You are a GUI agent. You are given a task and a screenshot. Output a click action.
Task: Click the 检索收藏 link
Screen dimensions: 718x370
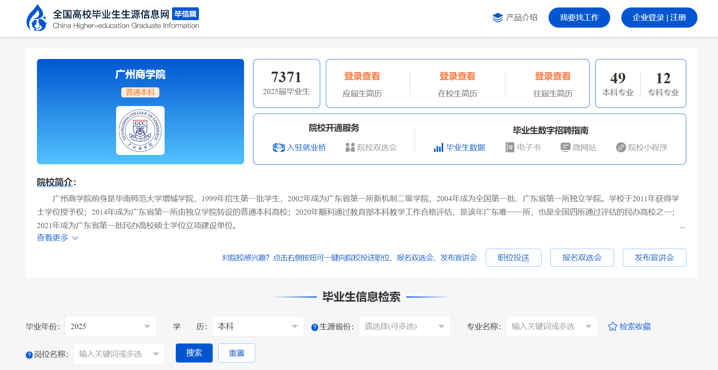[635, 327]
